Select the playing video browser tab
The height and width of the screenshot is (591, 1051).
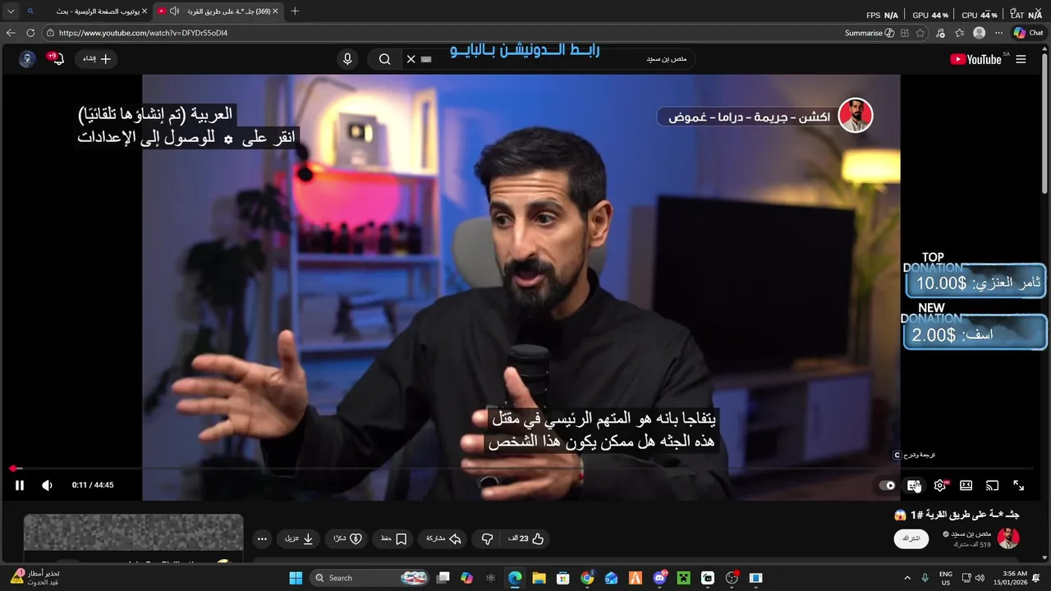point(218,11)
